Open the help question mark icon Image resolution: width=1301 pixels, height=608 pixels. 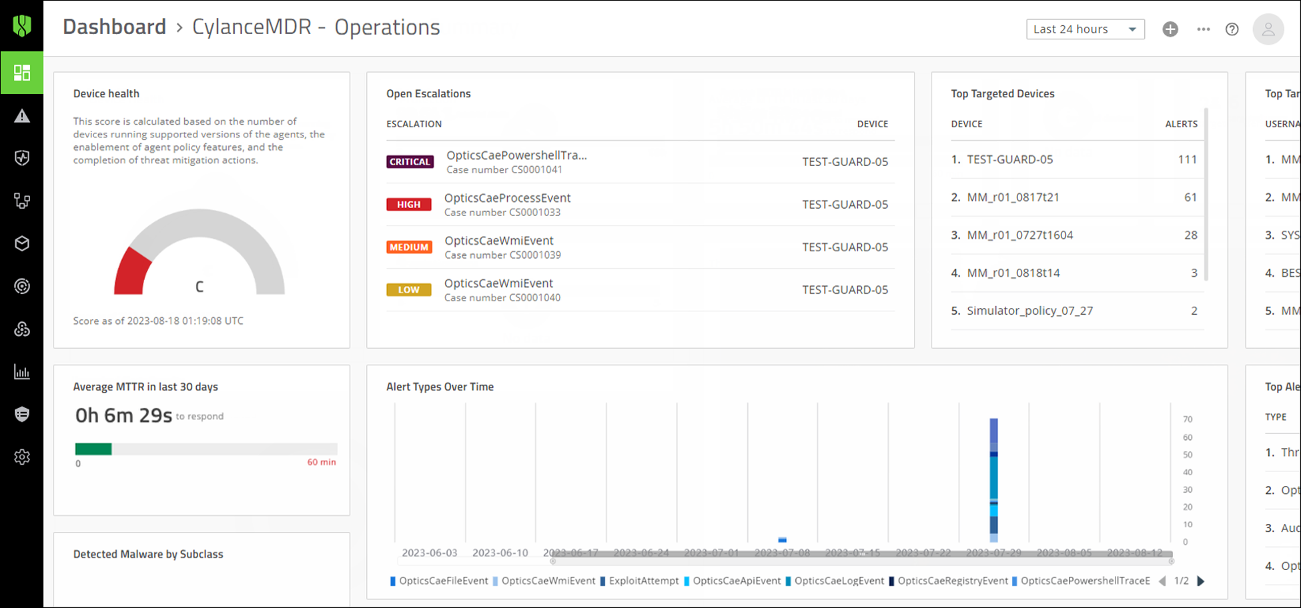1232,29
